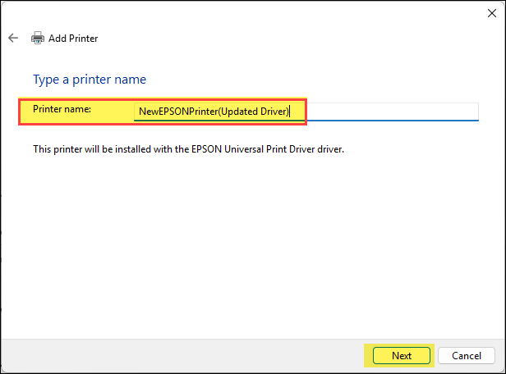506x374 pixels.
Task: Go back using the left arrow
Action: [x=13, y=38]
